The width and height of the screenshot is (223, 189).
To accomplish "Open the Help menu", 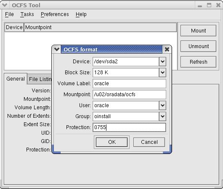I will pos(81,14).
